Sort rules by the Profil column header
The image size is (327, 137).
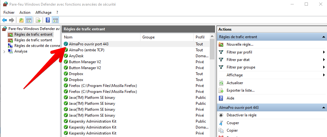202,37
